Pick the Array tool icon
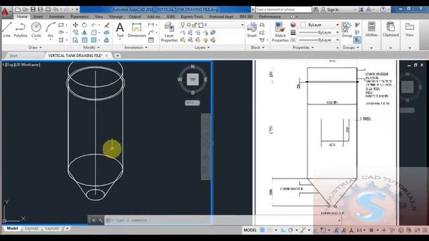Screen dimensions: 429x241 coord(94,40)
